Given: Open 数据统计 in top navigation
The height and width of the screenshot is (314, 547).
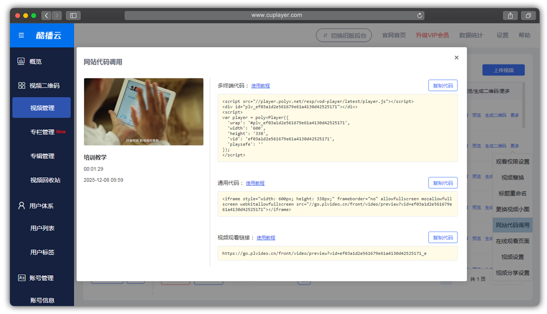Looking at the screenshot, I should click(x=471, y=35).
